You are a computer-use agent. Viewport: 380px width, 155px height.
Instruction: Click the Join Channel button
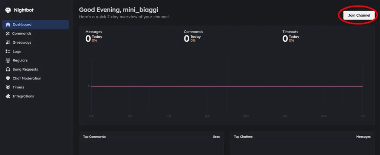click(x=359, y=15)
